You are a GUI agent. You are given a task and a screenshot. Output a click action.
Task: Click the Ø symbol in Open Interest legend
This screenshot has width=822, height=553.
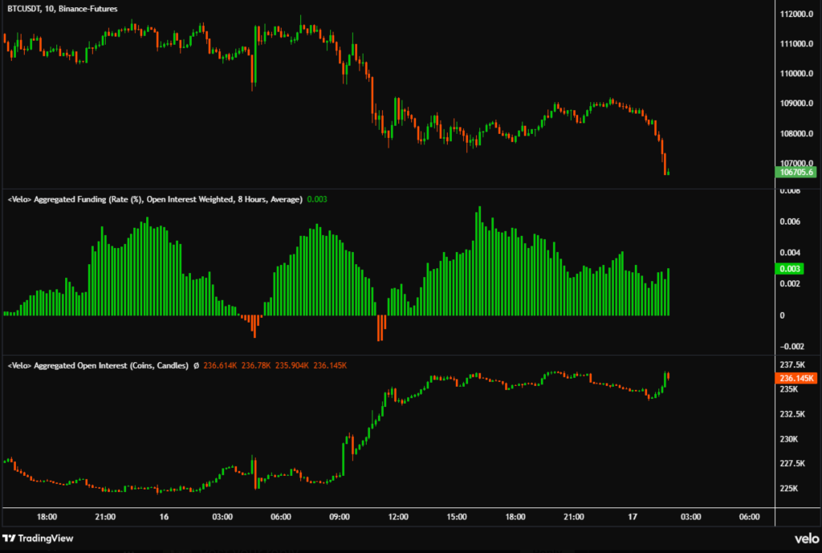point(195,366)
